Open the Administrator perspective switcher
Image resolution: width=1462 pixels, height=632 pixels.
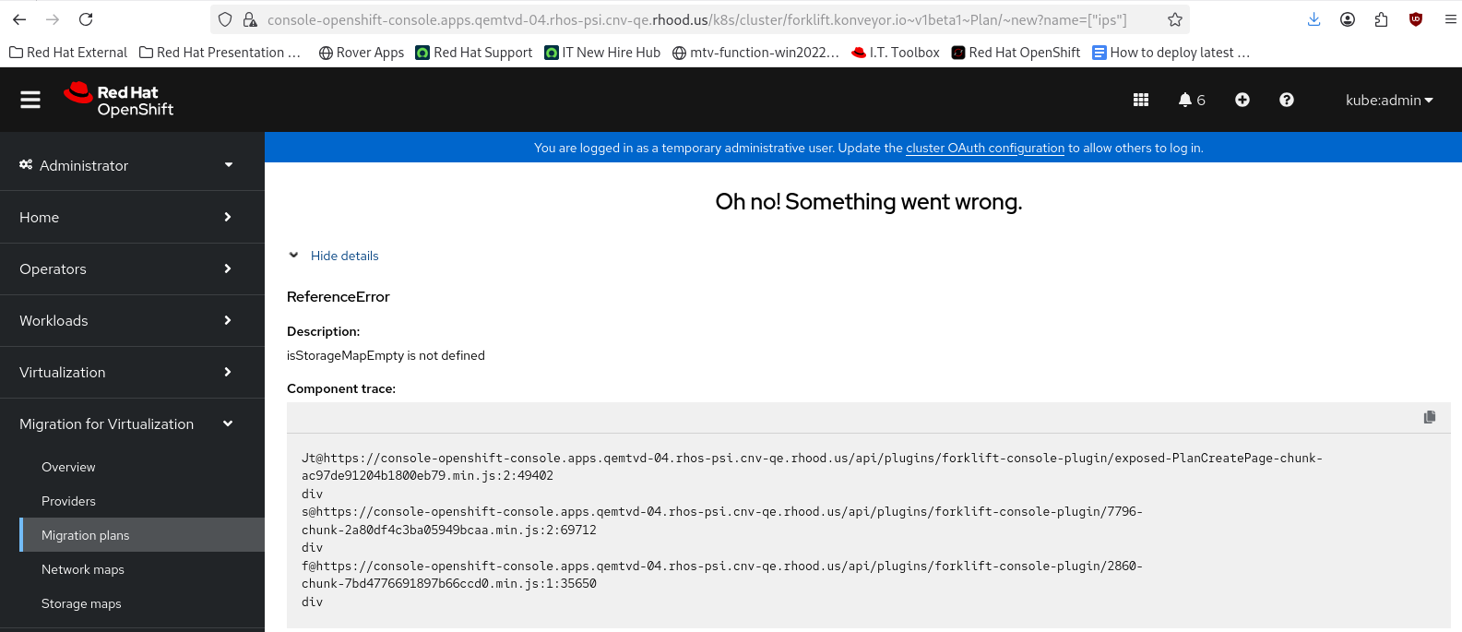[x=126, y=165]
